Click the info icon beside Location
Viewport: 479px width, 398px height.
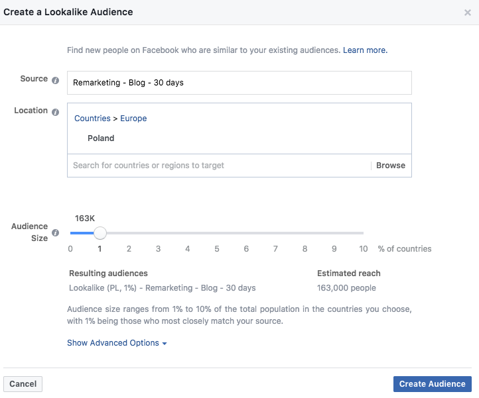(56, 112)
